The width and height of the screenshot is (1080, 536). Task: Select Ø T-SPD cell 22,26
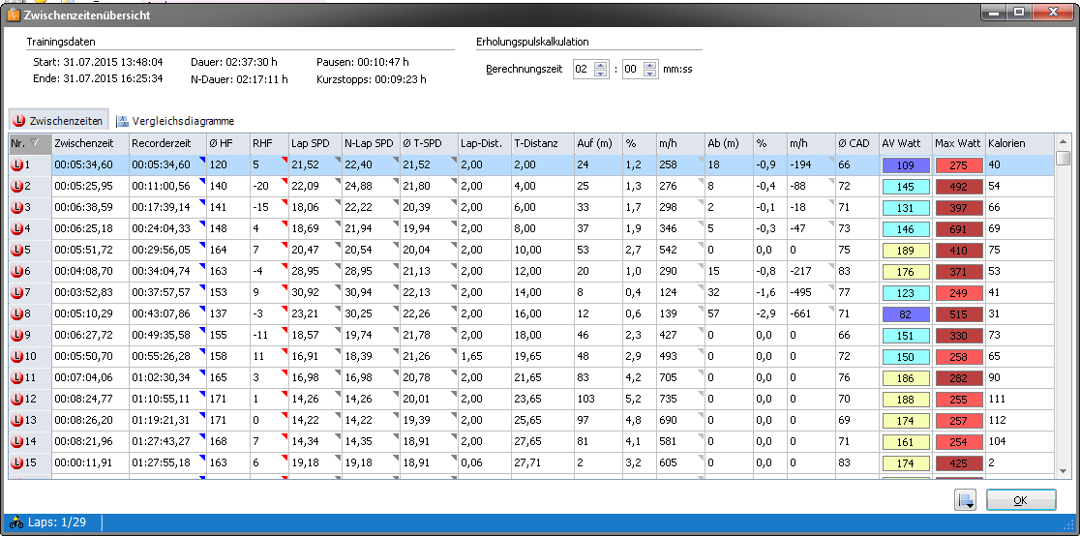click(429, 314)
